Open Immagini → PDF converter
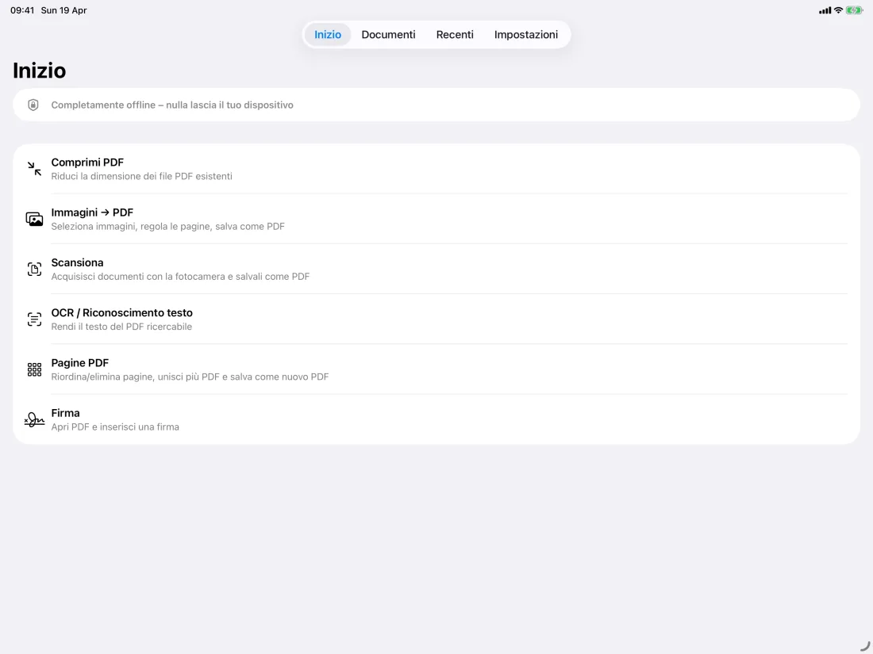Image resolution: width=873 pixels, height=654 pixels. pos(436,219)
